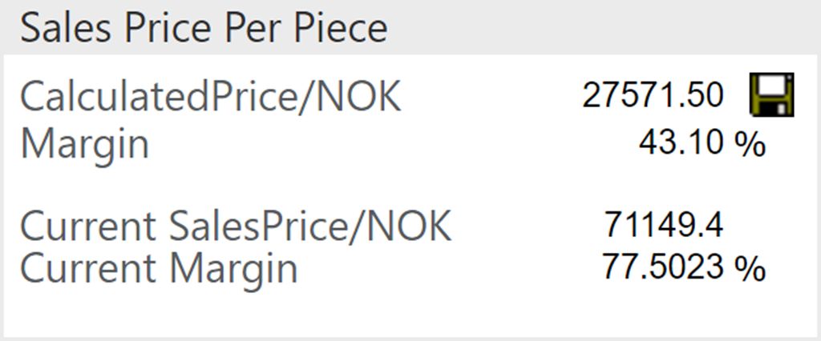Screen dimensions: 821x341
Task: Click the Current SalesPrice/NOK label
Action: tap(236, 226)
